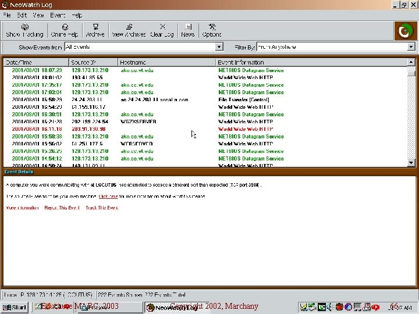Select the NETBIOS event at 17:03:04
The height and width of the screenshot is (314, 419).
coord(205,92)
